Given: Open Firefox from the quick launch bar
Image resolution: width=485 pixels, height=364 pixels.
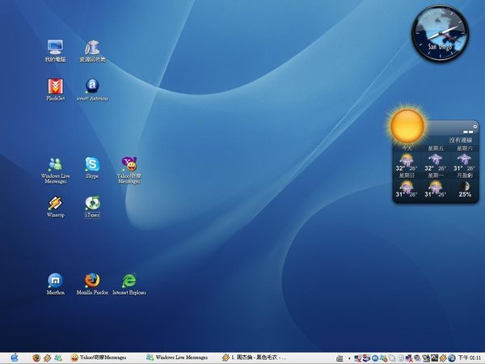Looking at the screenshot, I should [x=36, y=358].
